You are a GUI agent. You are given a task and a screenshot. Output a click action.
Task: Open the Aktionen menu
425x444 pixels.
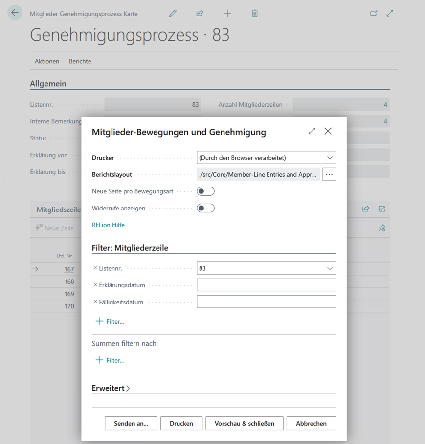pyautogui.click(x=46, y=61)
